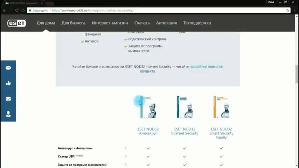Click the Родительский контроль feature text
299x168 pixels.
click(x=147, y=39)
